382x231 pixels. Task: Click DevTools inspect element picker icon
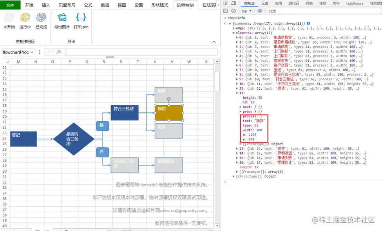coord(226,3)
